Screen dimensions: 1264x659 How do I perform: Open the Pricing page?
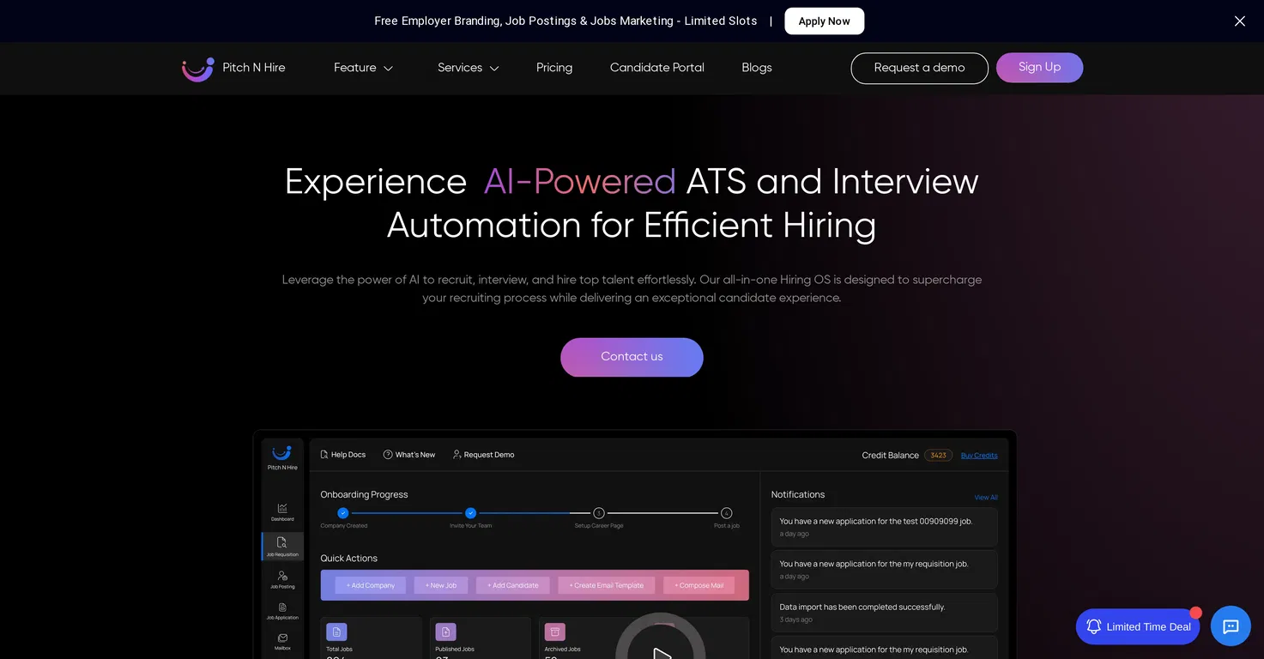554,68
